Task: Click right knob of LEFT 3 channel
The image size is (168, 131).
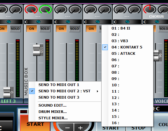Action: [16, 9]
